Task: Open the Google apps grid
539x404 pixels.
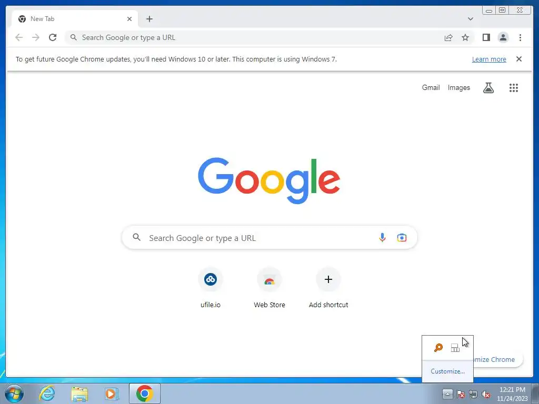Action: [x=514, y=88]
